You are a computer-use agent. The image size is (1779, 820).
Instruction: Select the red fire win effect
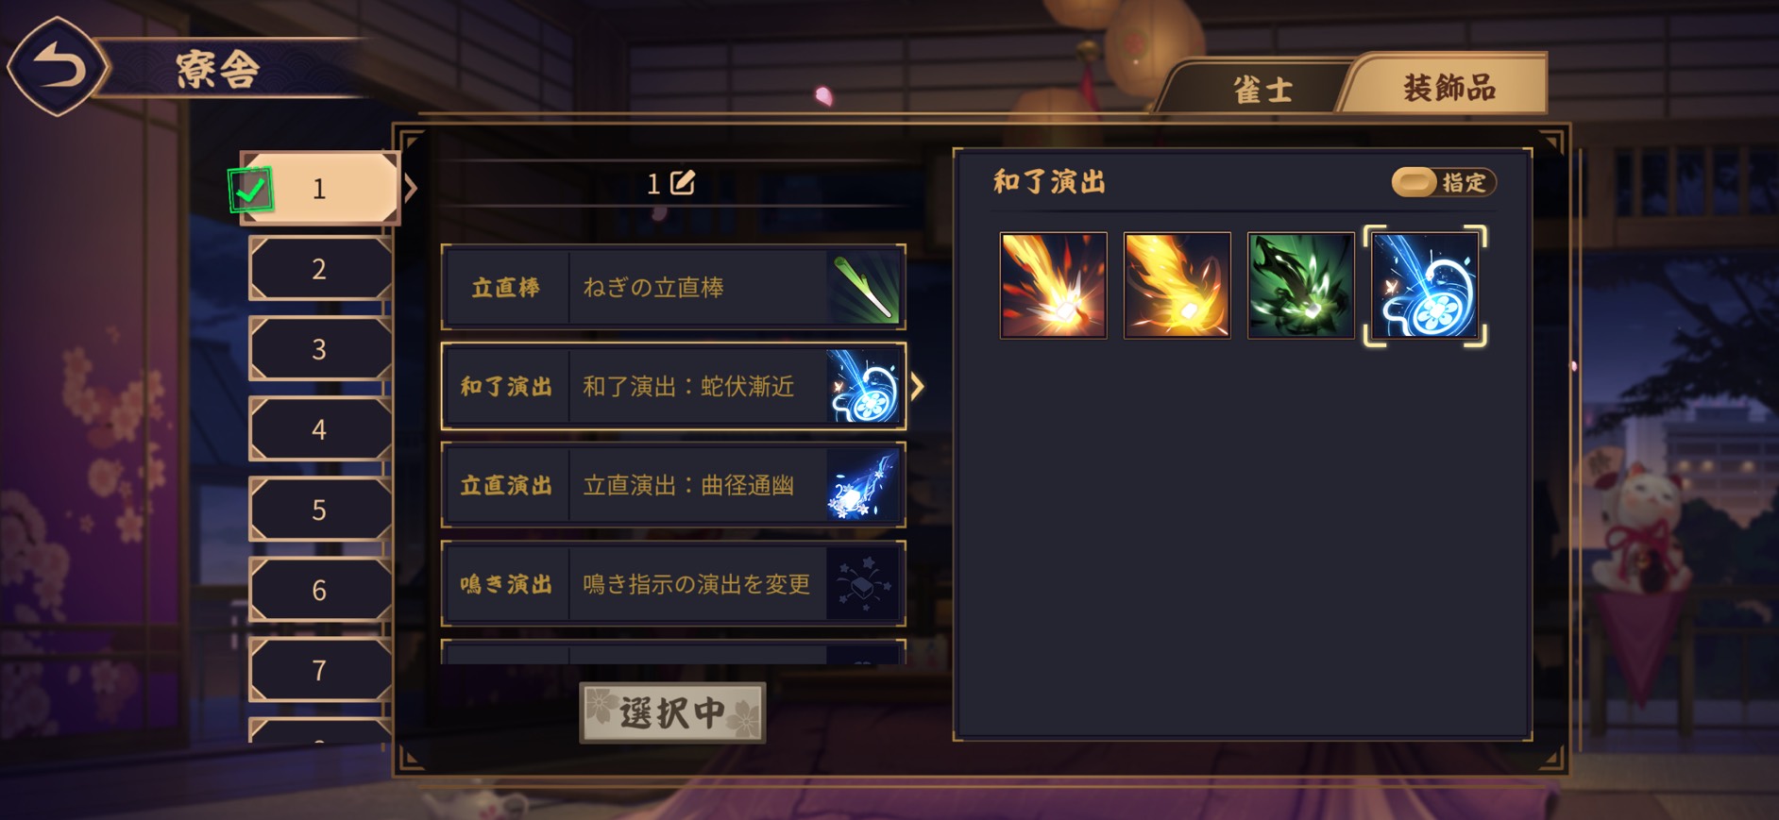(1054, 285)
